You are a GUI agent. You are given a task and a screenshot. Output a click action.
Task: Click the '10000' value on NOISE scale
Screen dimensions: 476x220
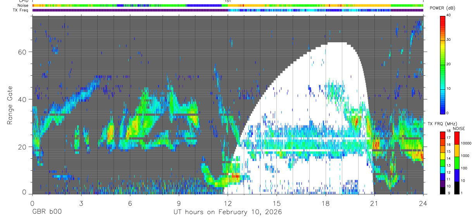466,143
